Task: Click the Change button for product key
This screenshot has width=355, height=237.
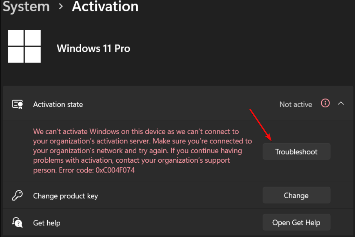Action: (296, 195)
